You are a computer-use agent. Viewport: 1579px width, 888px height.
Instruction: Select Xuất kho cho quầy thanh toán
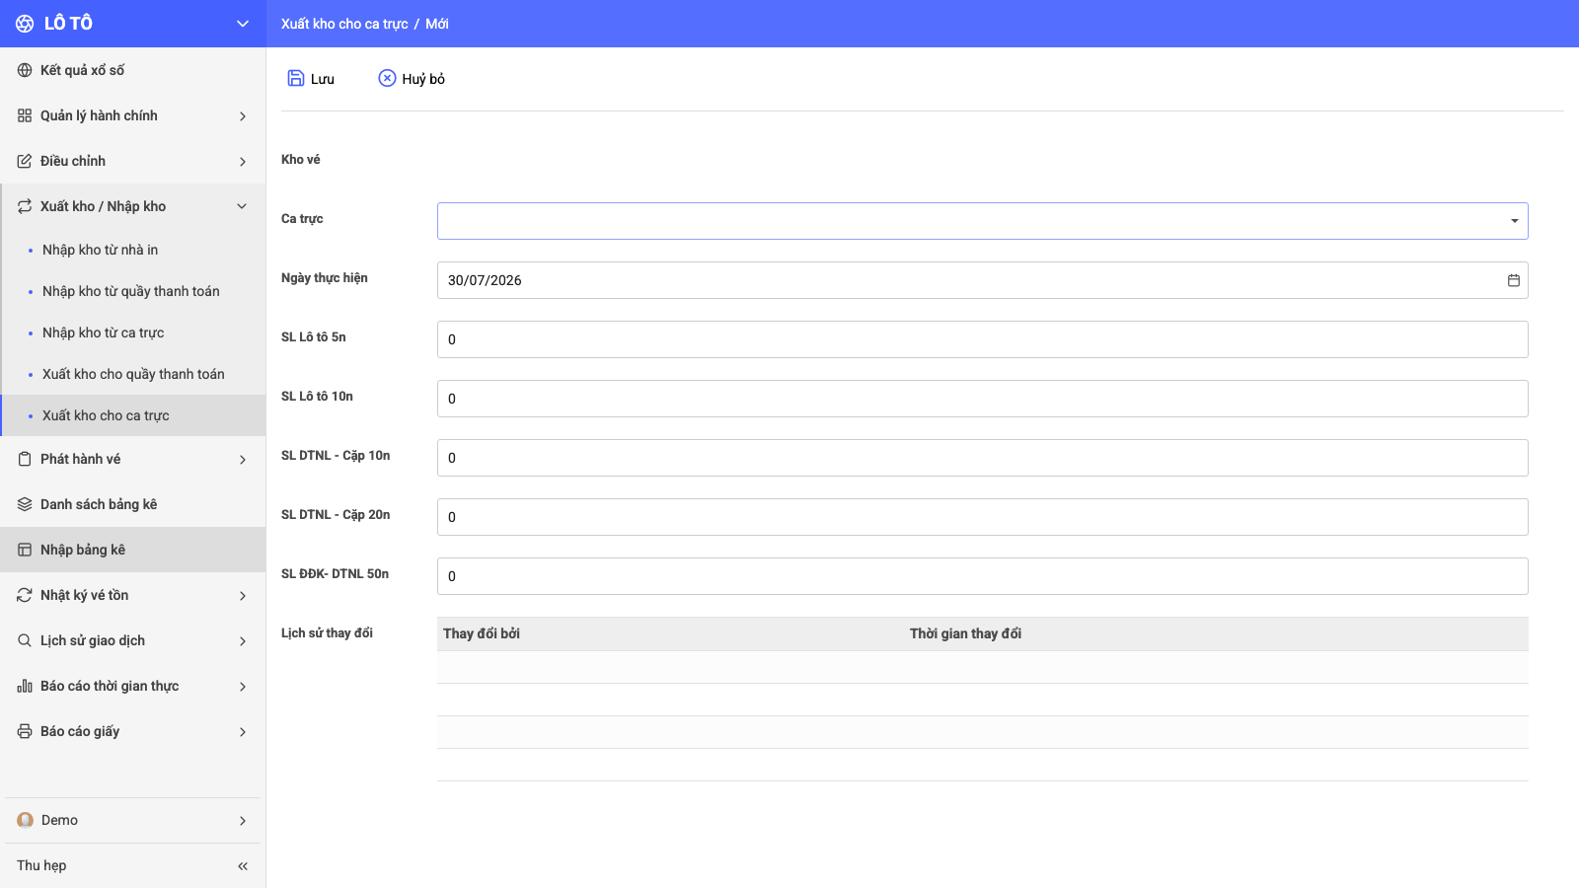pyautogui.click(x=133, y=374)
